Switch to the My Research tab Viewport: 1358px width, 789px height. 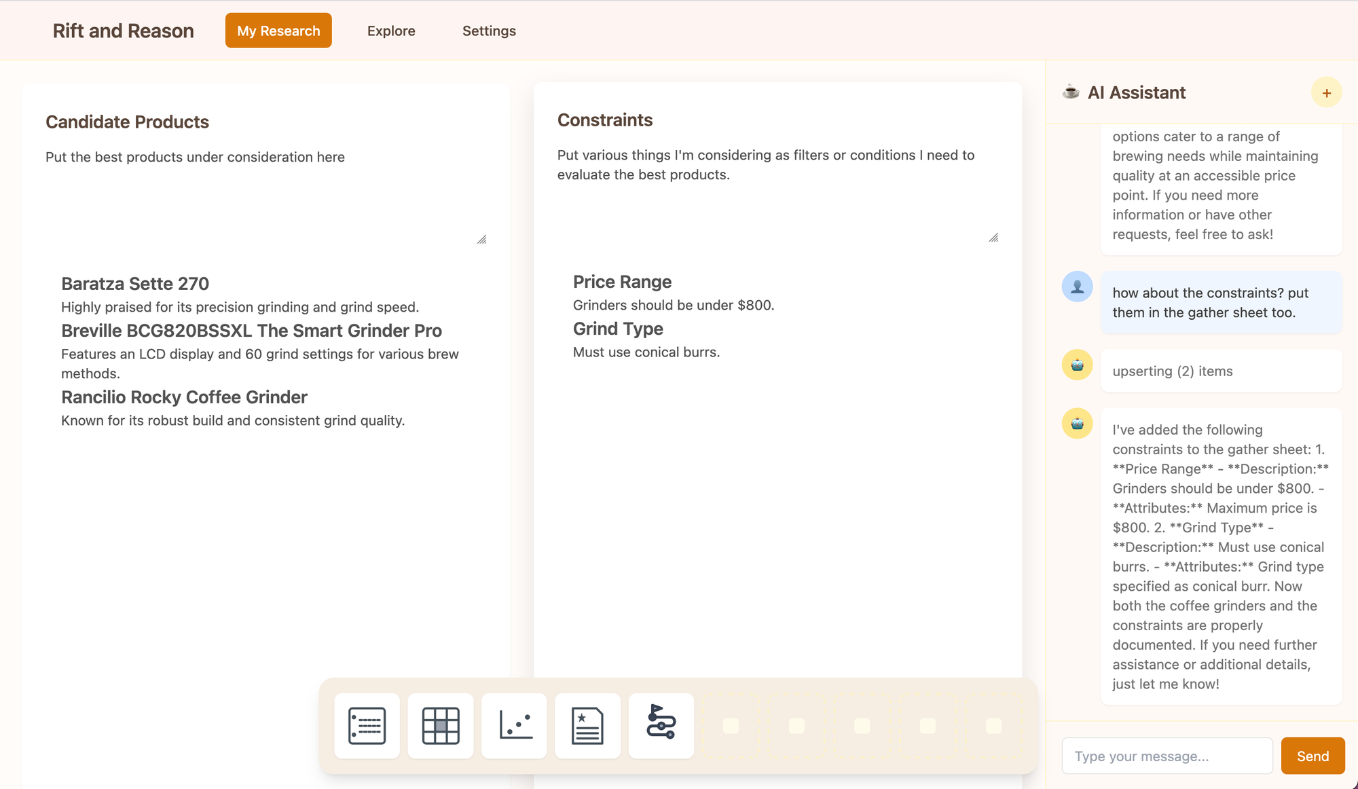click(x=278, y=31)
